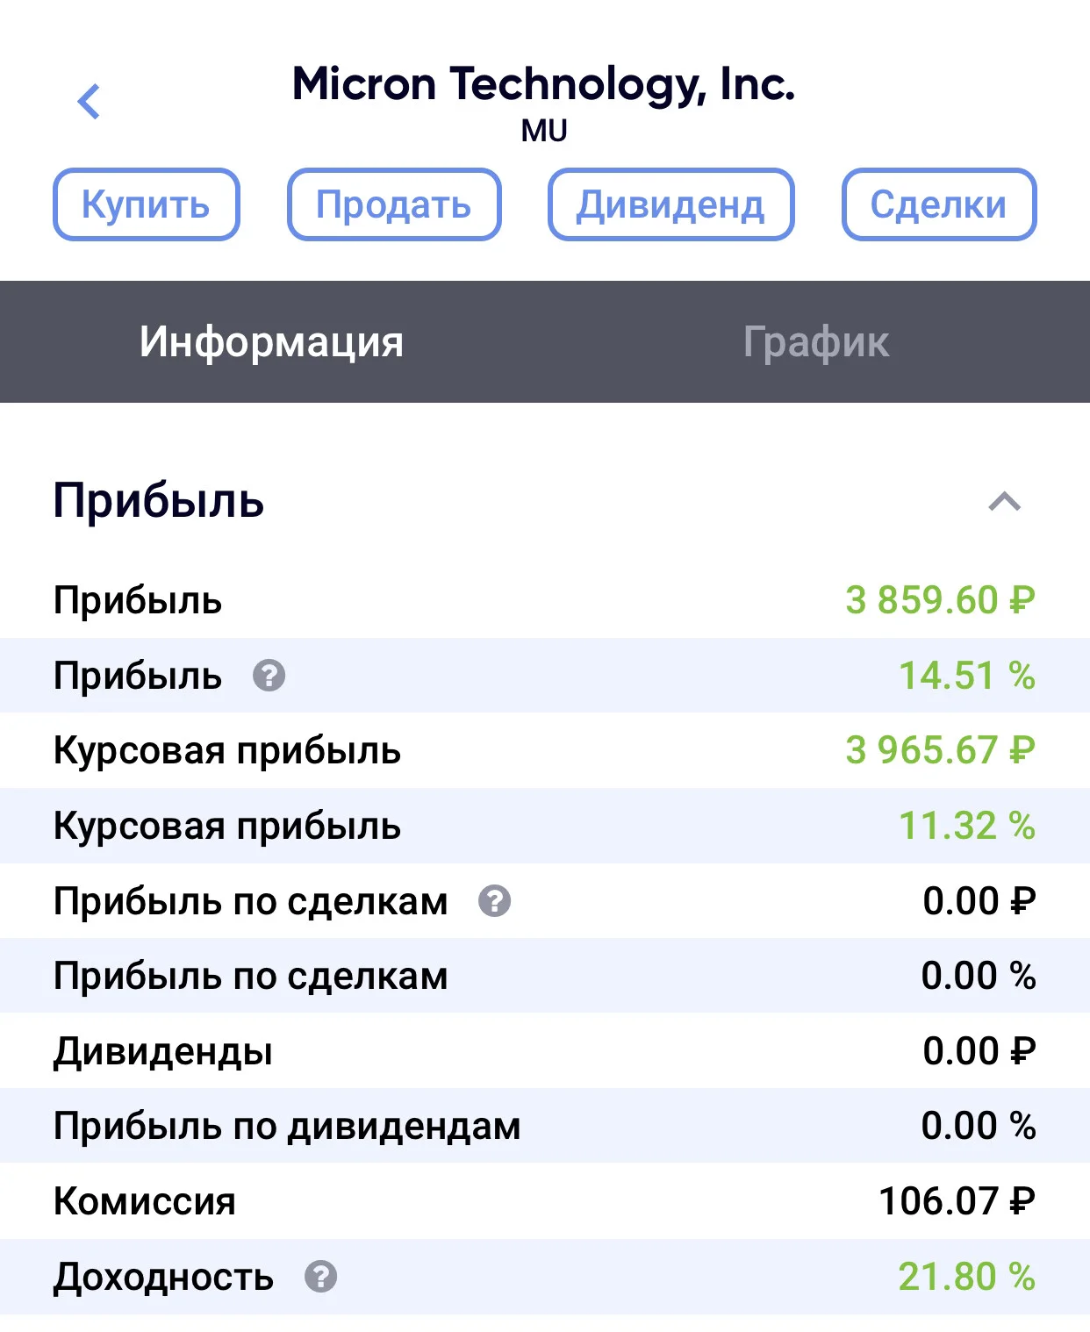
Task: Tap the Micron Technology, Inc. title
Action: [x=544, y=85]
